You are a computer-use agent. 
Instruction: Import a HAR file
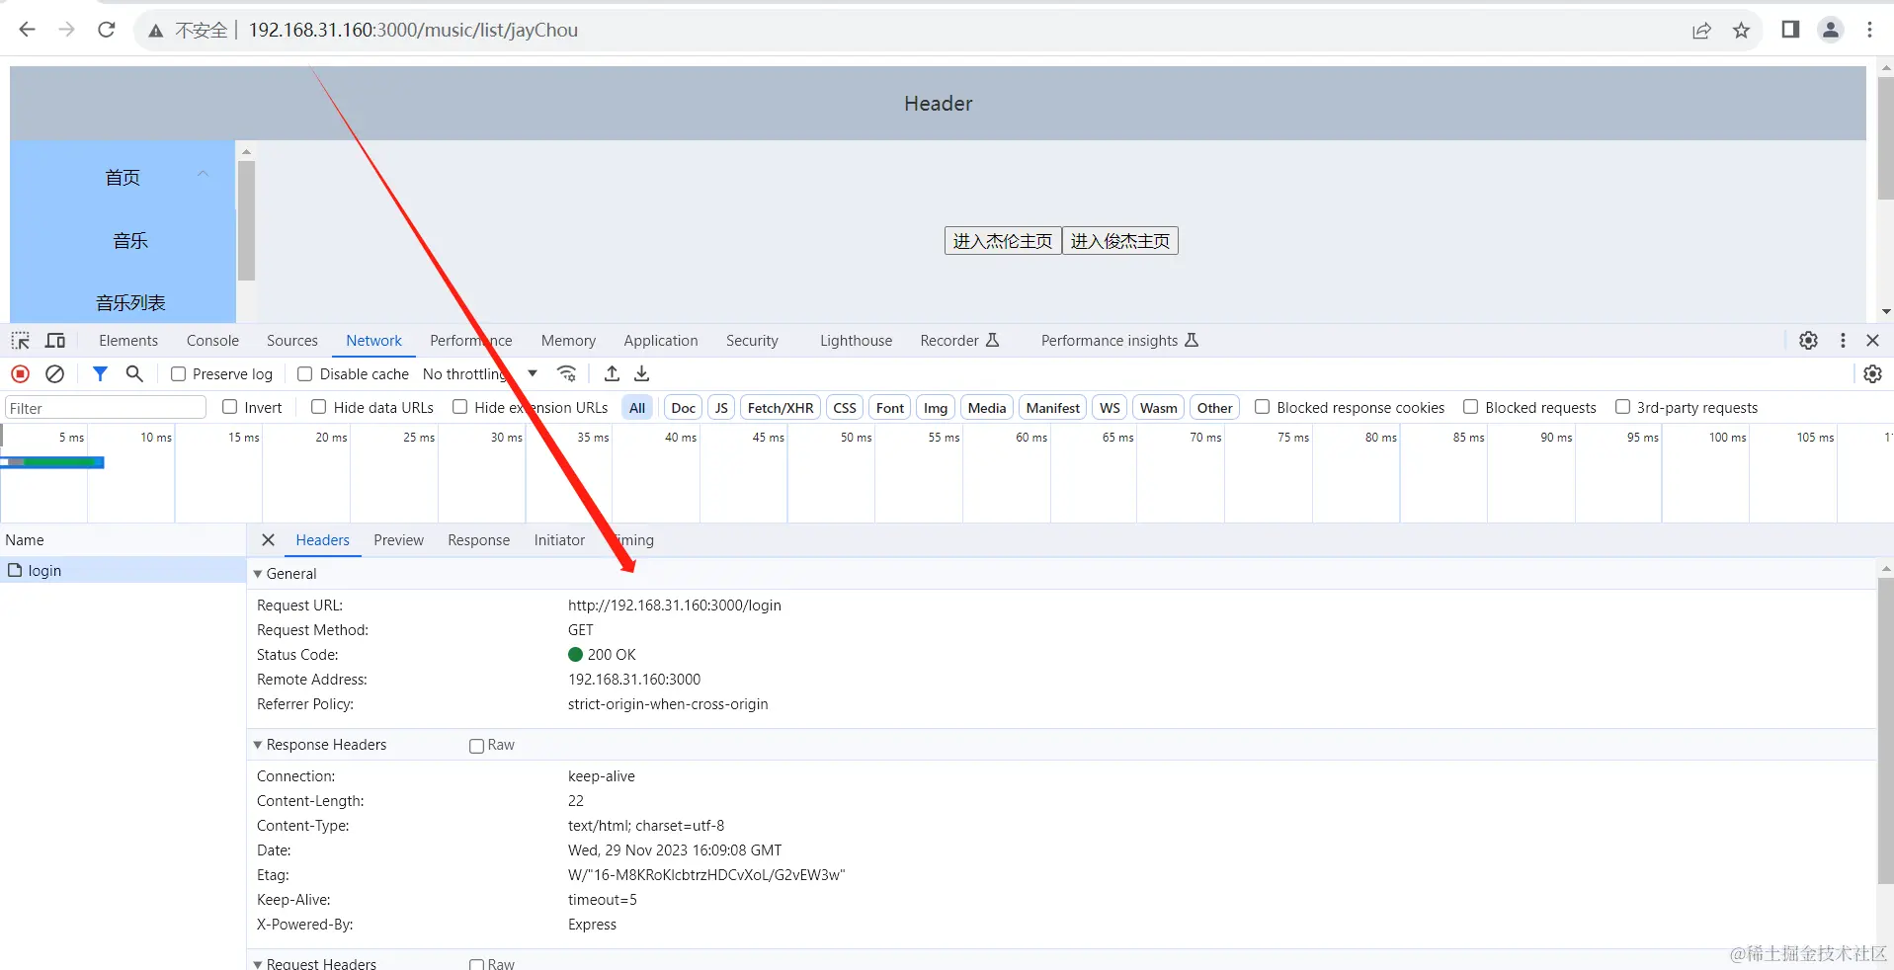click(612, 374)
